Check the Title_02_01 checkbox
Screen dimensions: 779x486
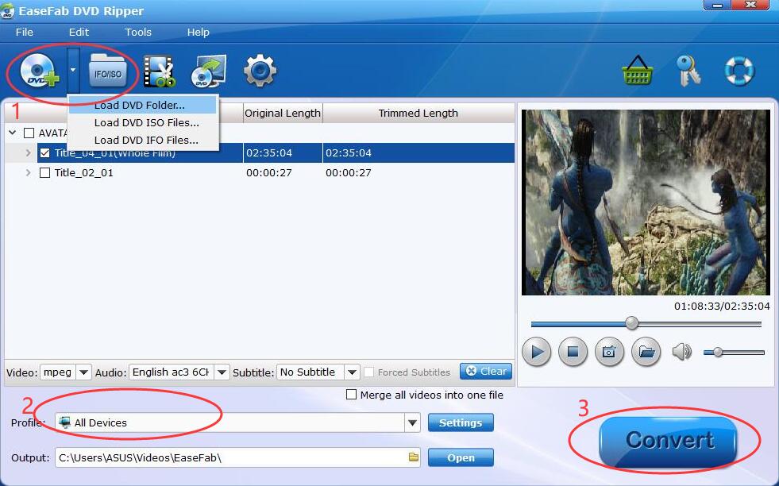click(44, 173)
